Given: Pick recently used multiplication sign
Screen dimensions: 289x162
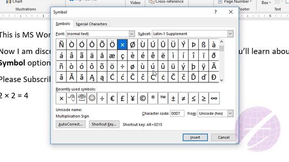Looking at the screenshot, I should click(61, 98).
